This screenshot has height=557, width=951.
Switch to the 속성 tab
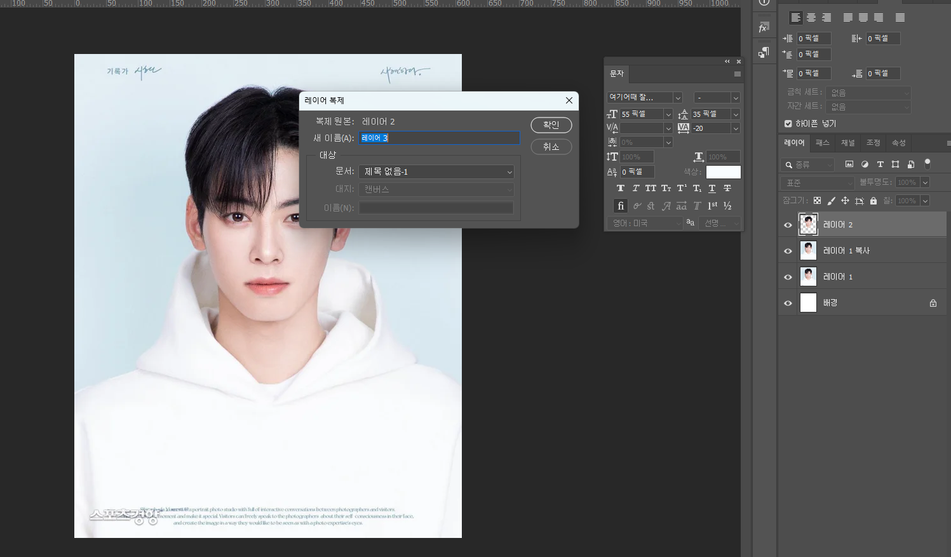(899, 143)
